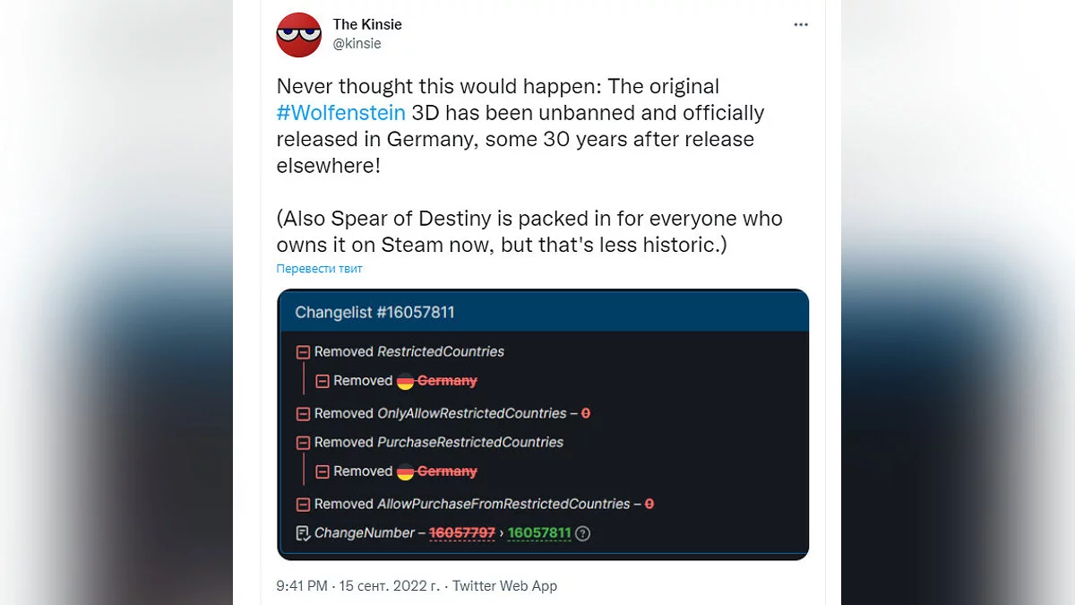Click minus icon beside Removed OnlyAllowRestrictedCountries

(x=303, y=414)
